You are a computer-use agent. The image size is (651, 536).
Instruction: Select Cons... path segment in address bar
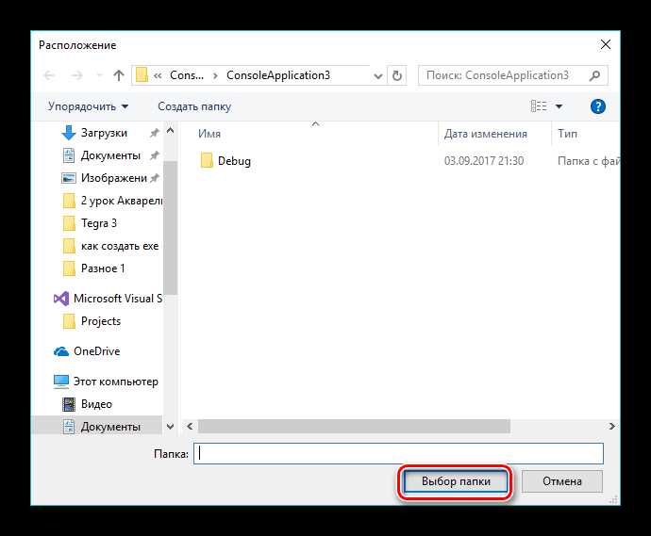tap(187, 75)
